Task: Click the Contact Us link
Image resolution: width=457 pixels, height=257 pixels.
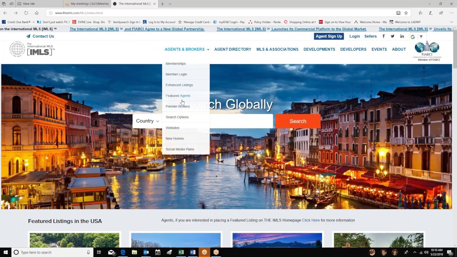Action: 40,36
